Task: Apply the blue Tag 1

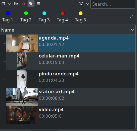Action: click(x=8, y=17)
